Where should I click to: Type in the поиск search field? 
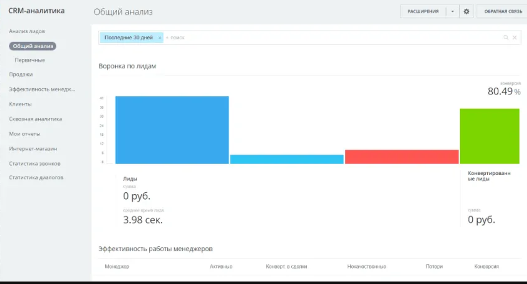click(x=298, y=38)
